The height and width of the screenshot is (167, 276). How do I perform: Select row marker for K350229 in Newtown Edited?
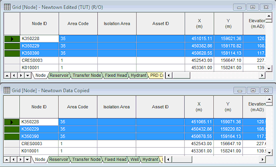coord(12,46)
